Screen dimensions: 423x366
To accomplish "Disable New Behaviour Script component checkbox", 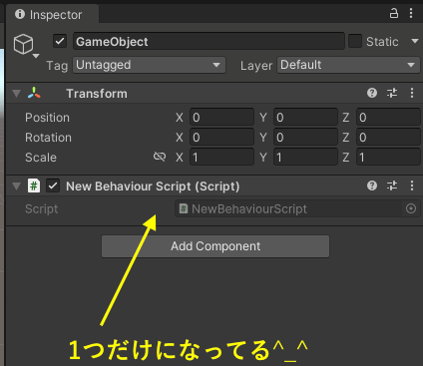I will pyautogui.click(x=53, y=185).
